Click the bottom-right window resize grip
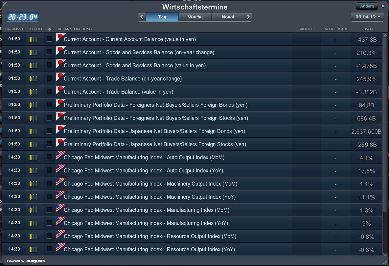389x266 pixels. 385,262
